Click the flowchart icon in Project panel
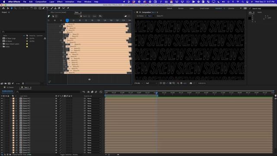277x156 pixels. click(45, 39)
